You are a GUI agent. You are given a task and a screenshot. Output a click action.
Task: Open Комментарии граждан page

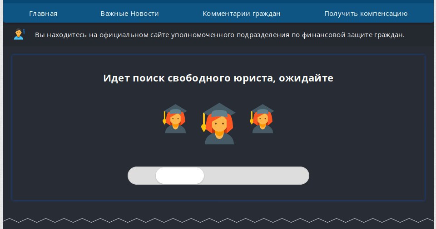point(241,14)
